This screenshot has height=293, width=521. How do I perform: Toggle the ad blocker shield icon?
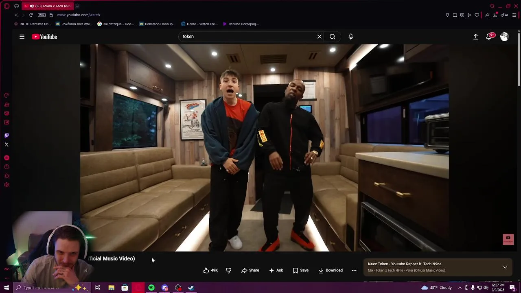point(462,15)
